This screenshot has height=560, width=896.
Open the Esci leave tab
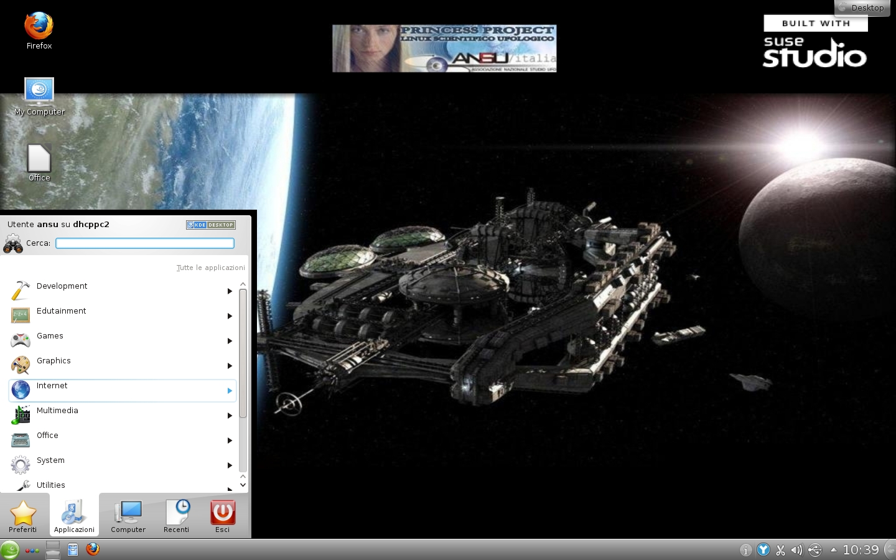pos(222,515)
